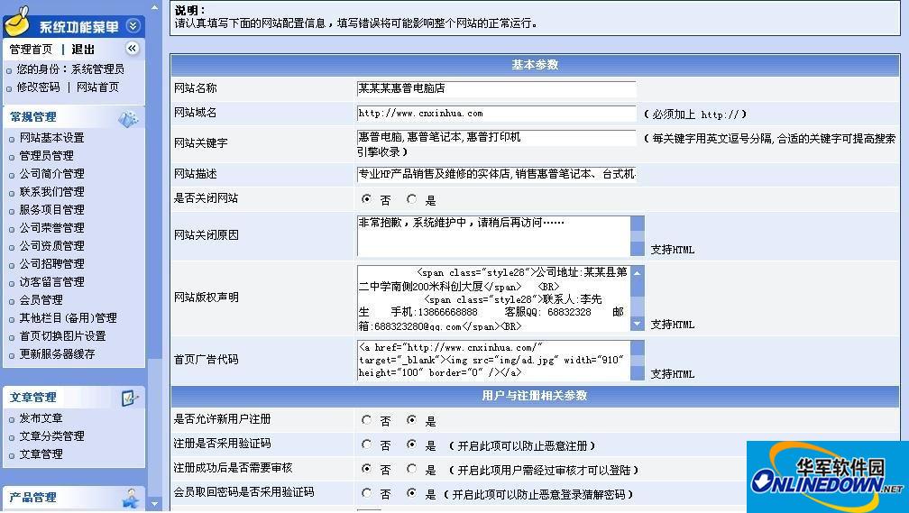This screenshot has width=909, height=513.
Task: Click inside the 网站关闭原因 text area
Action: pyautogui.click(x=493, y=236)
